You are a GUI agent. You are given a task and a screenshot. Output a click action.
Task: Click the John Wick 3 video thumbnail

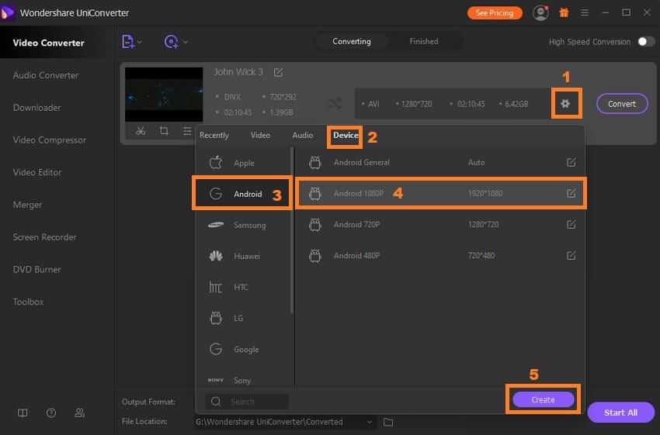(164, 95)
